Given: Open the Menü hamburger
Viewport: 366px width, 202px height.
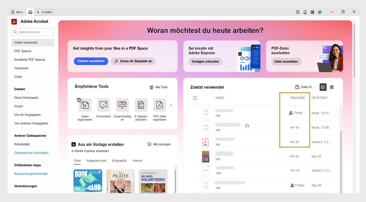Looking at the screenshot, I should [13, 12].
